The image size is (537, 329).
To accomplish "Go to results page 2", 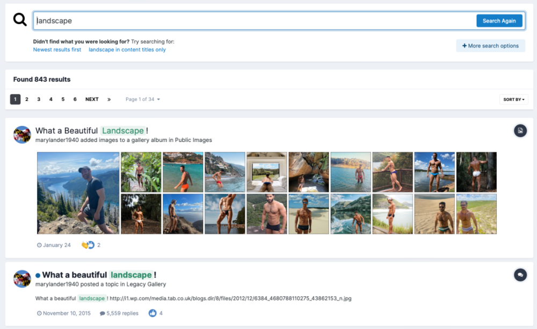I will [x=27, y=99].
